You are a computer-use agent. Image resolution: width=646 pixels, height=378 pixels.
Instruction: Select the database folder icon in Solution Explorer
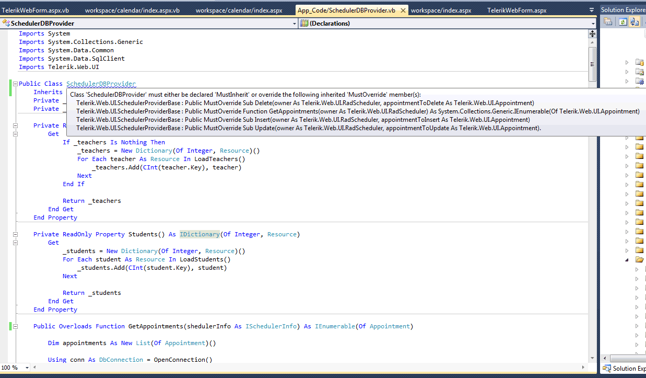(640, 62)
